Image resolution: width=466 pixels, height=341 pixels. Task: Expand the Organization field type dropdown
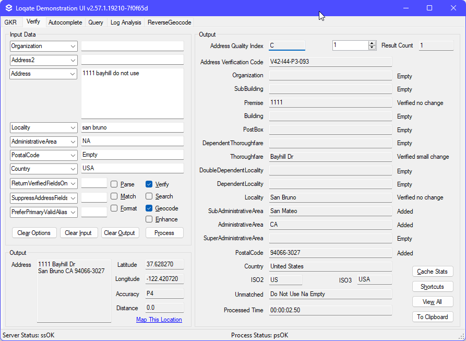click(x=73, y=46)
